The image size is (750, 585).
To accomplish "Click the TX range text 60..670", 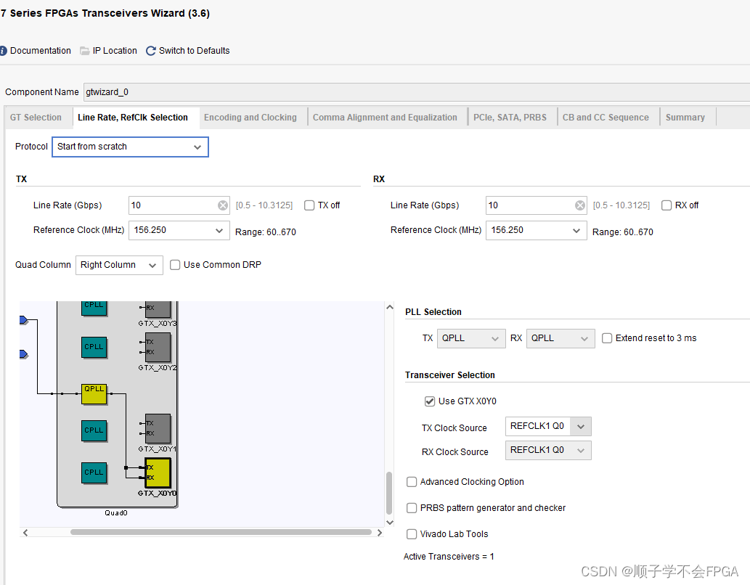I will (266, 232).
